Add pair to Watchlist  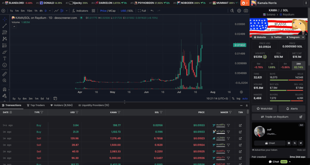(x=264, y=109)
